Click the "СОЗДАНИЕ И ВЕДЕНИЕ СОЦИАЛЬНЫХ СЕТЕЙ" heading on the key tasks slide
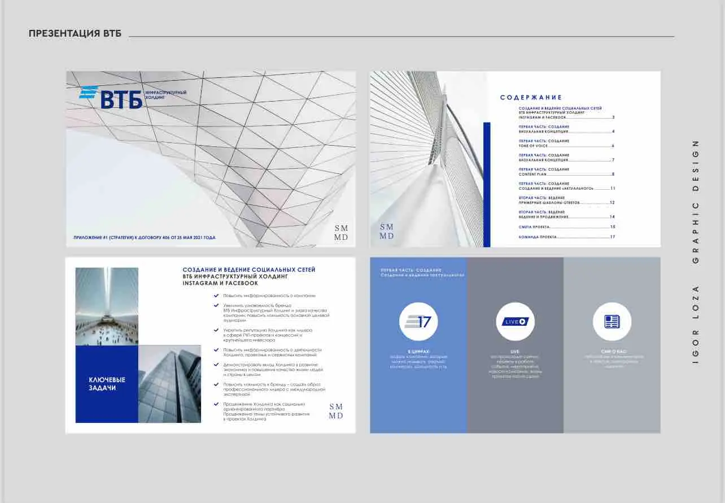 tap(249, 270)
